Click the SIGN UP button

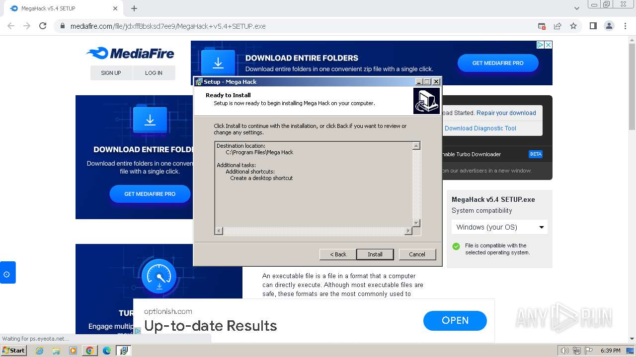(111, 73)
